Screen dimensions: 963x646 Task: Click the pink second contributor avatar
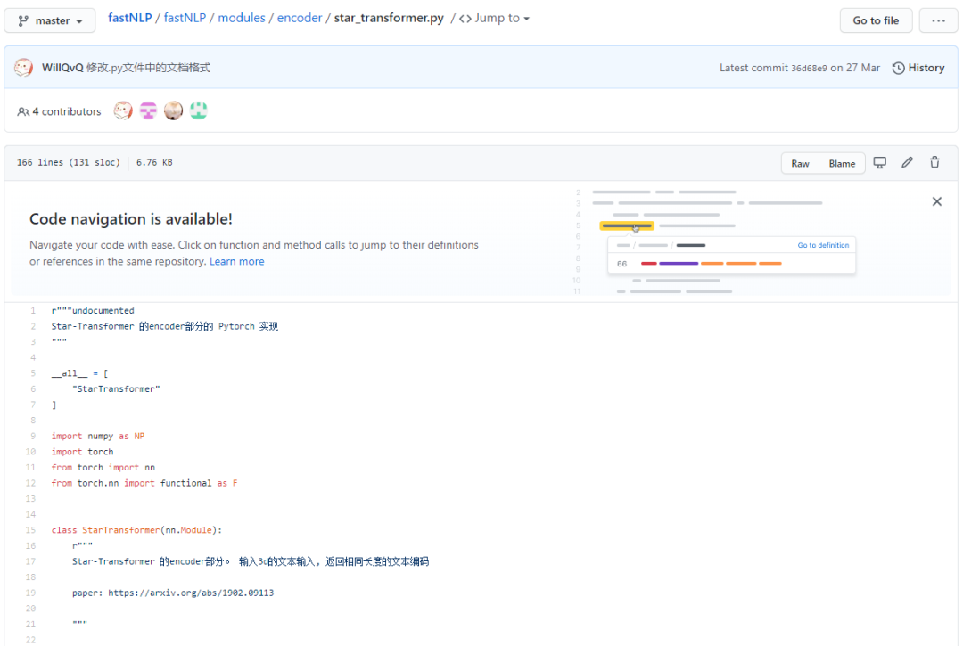(148, 110)
